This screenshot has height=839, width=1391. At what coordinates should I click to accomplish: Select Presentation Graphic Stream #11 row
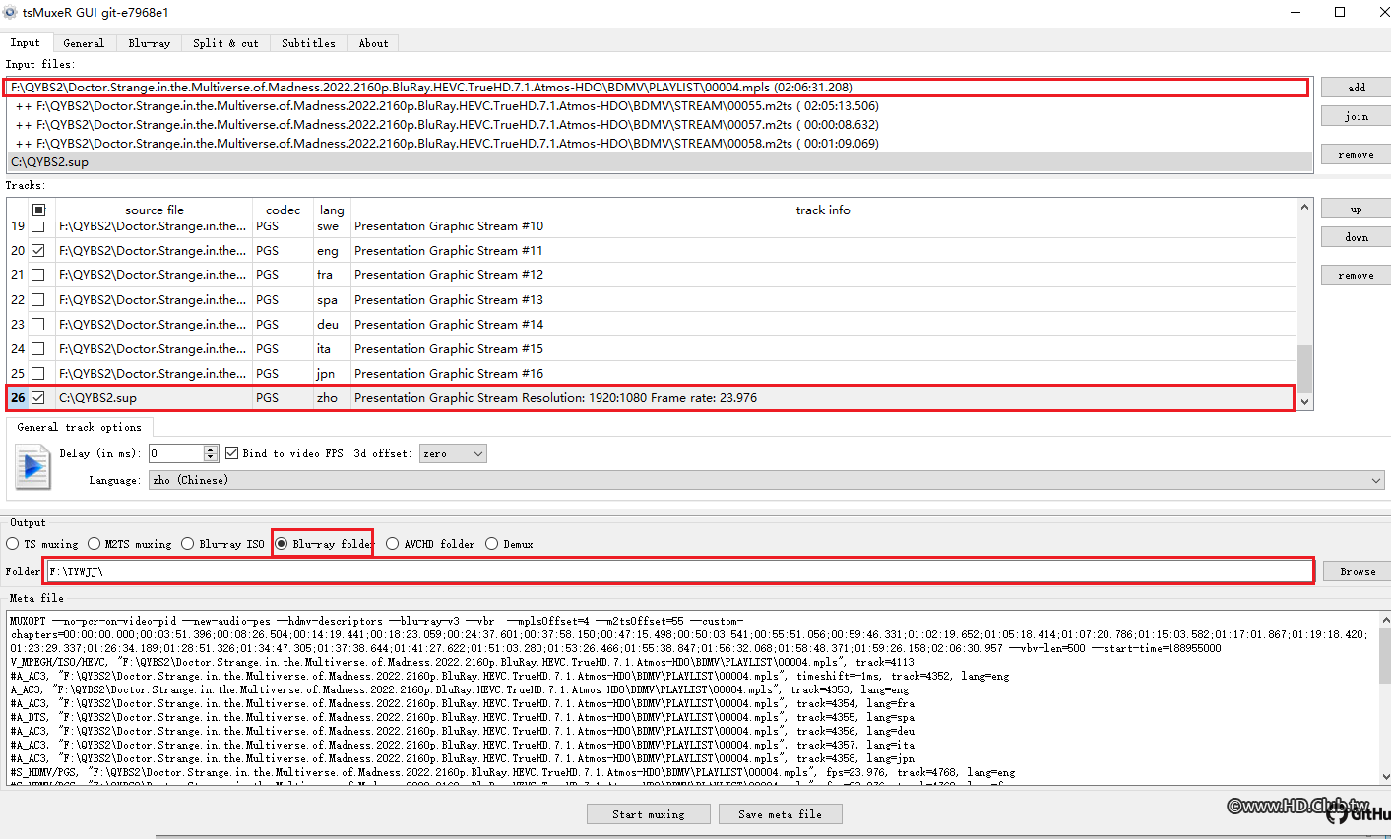tap(651, 251)
